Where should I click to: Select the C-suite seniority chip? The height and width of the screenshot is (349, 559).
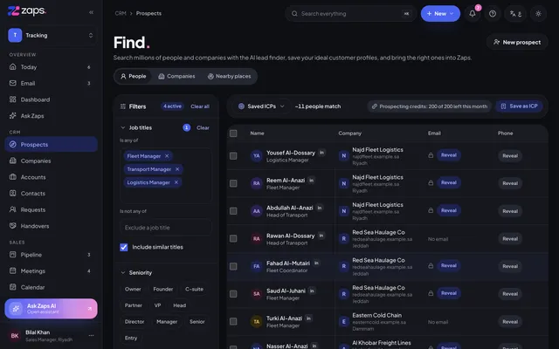click(194, 289)
